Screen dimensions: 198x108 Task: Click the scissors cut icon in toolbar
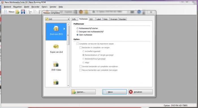[30, 12]
